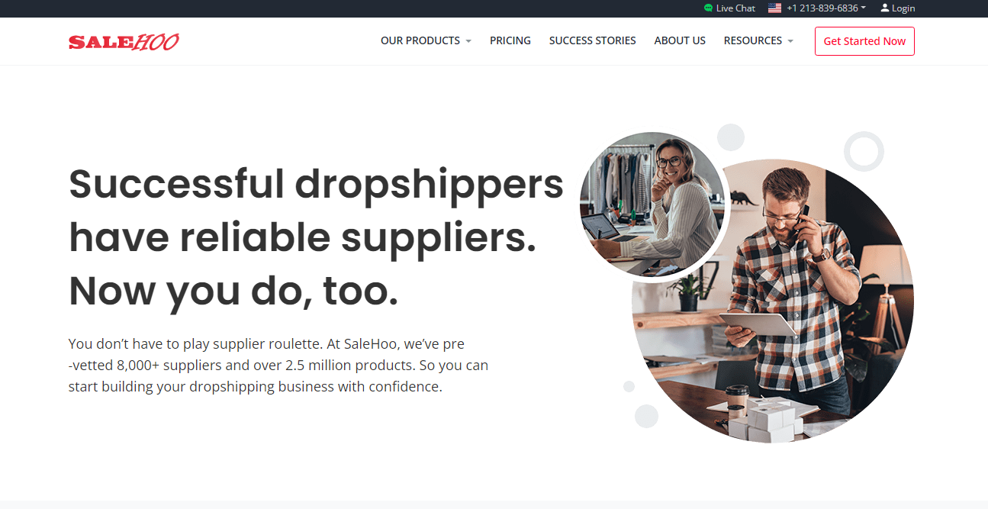
Task: Click the Our Products menu label
Action: (420, 40)
